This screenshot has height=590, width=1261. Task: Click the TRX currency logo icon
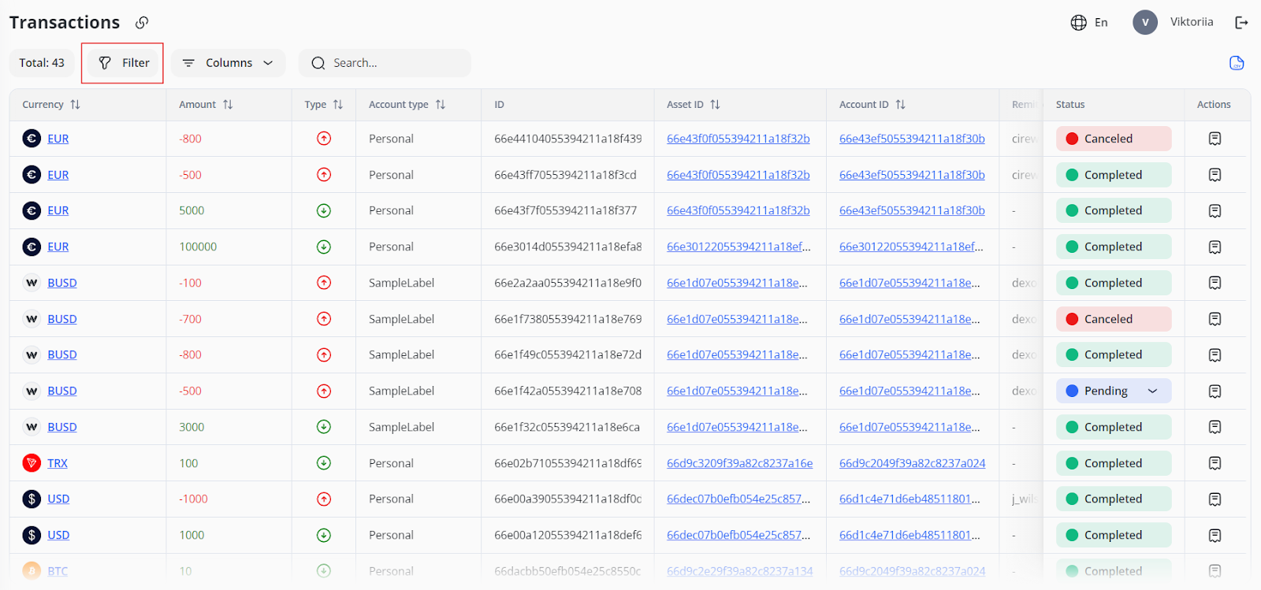[x=32, y=463]
